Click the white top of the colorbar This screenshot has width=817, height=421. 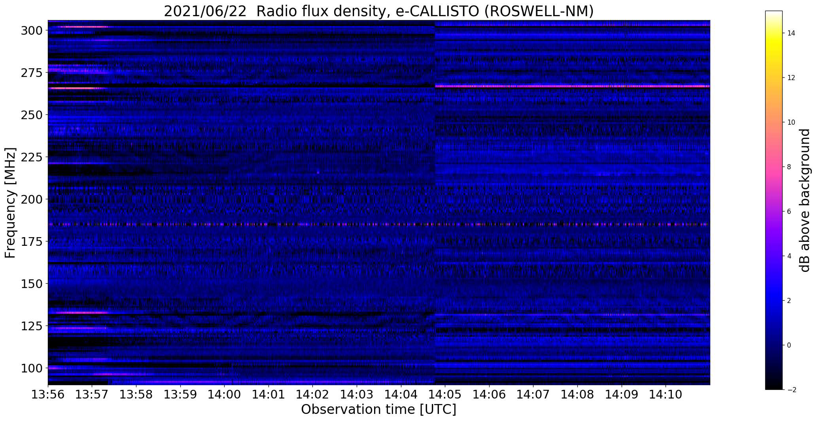tap(774, 13)
